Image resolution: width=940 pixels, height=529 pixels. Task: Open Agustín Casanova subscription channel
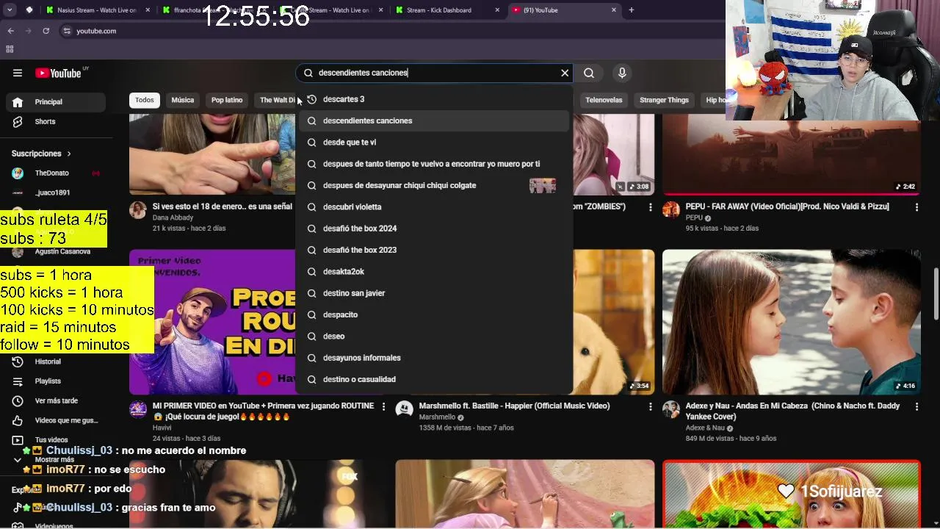click(62, 251)
